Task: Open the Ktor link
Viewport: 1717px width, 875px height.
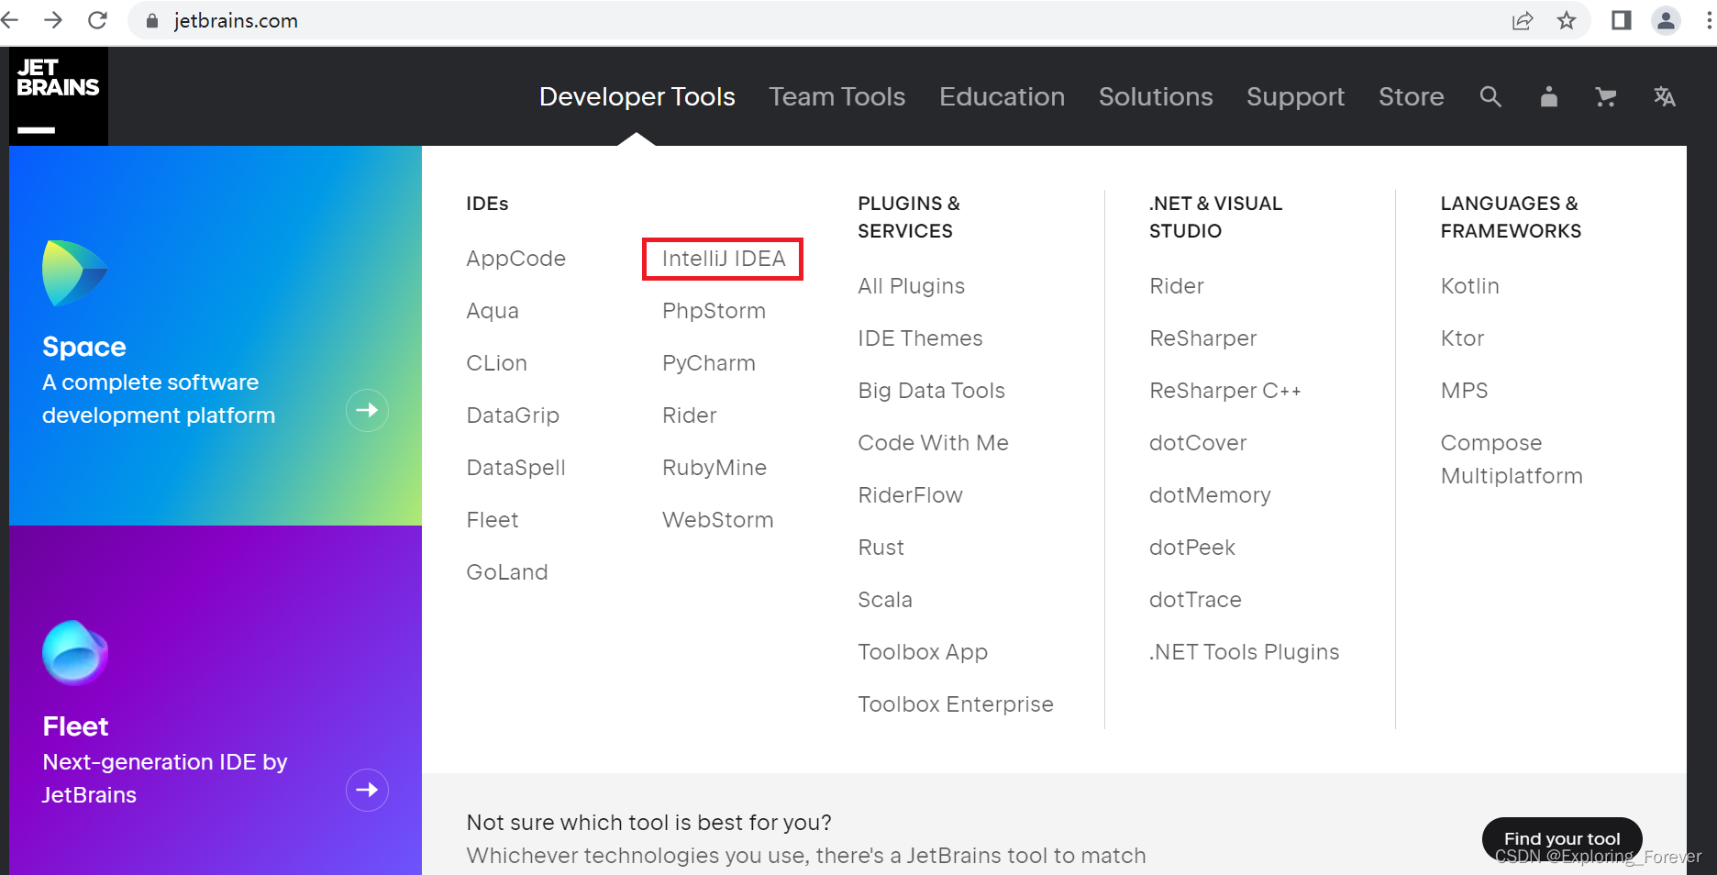Action: [1462, 338]
